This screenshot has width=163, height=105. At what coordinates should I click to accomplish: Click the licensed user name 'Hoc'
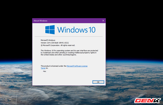(45, 71)
